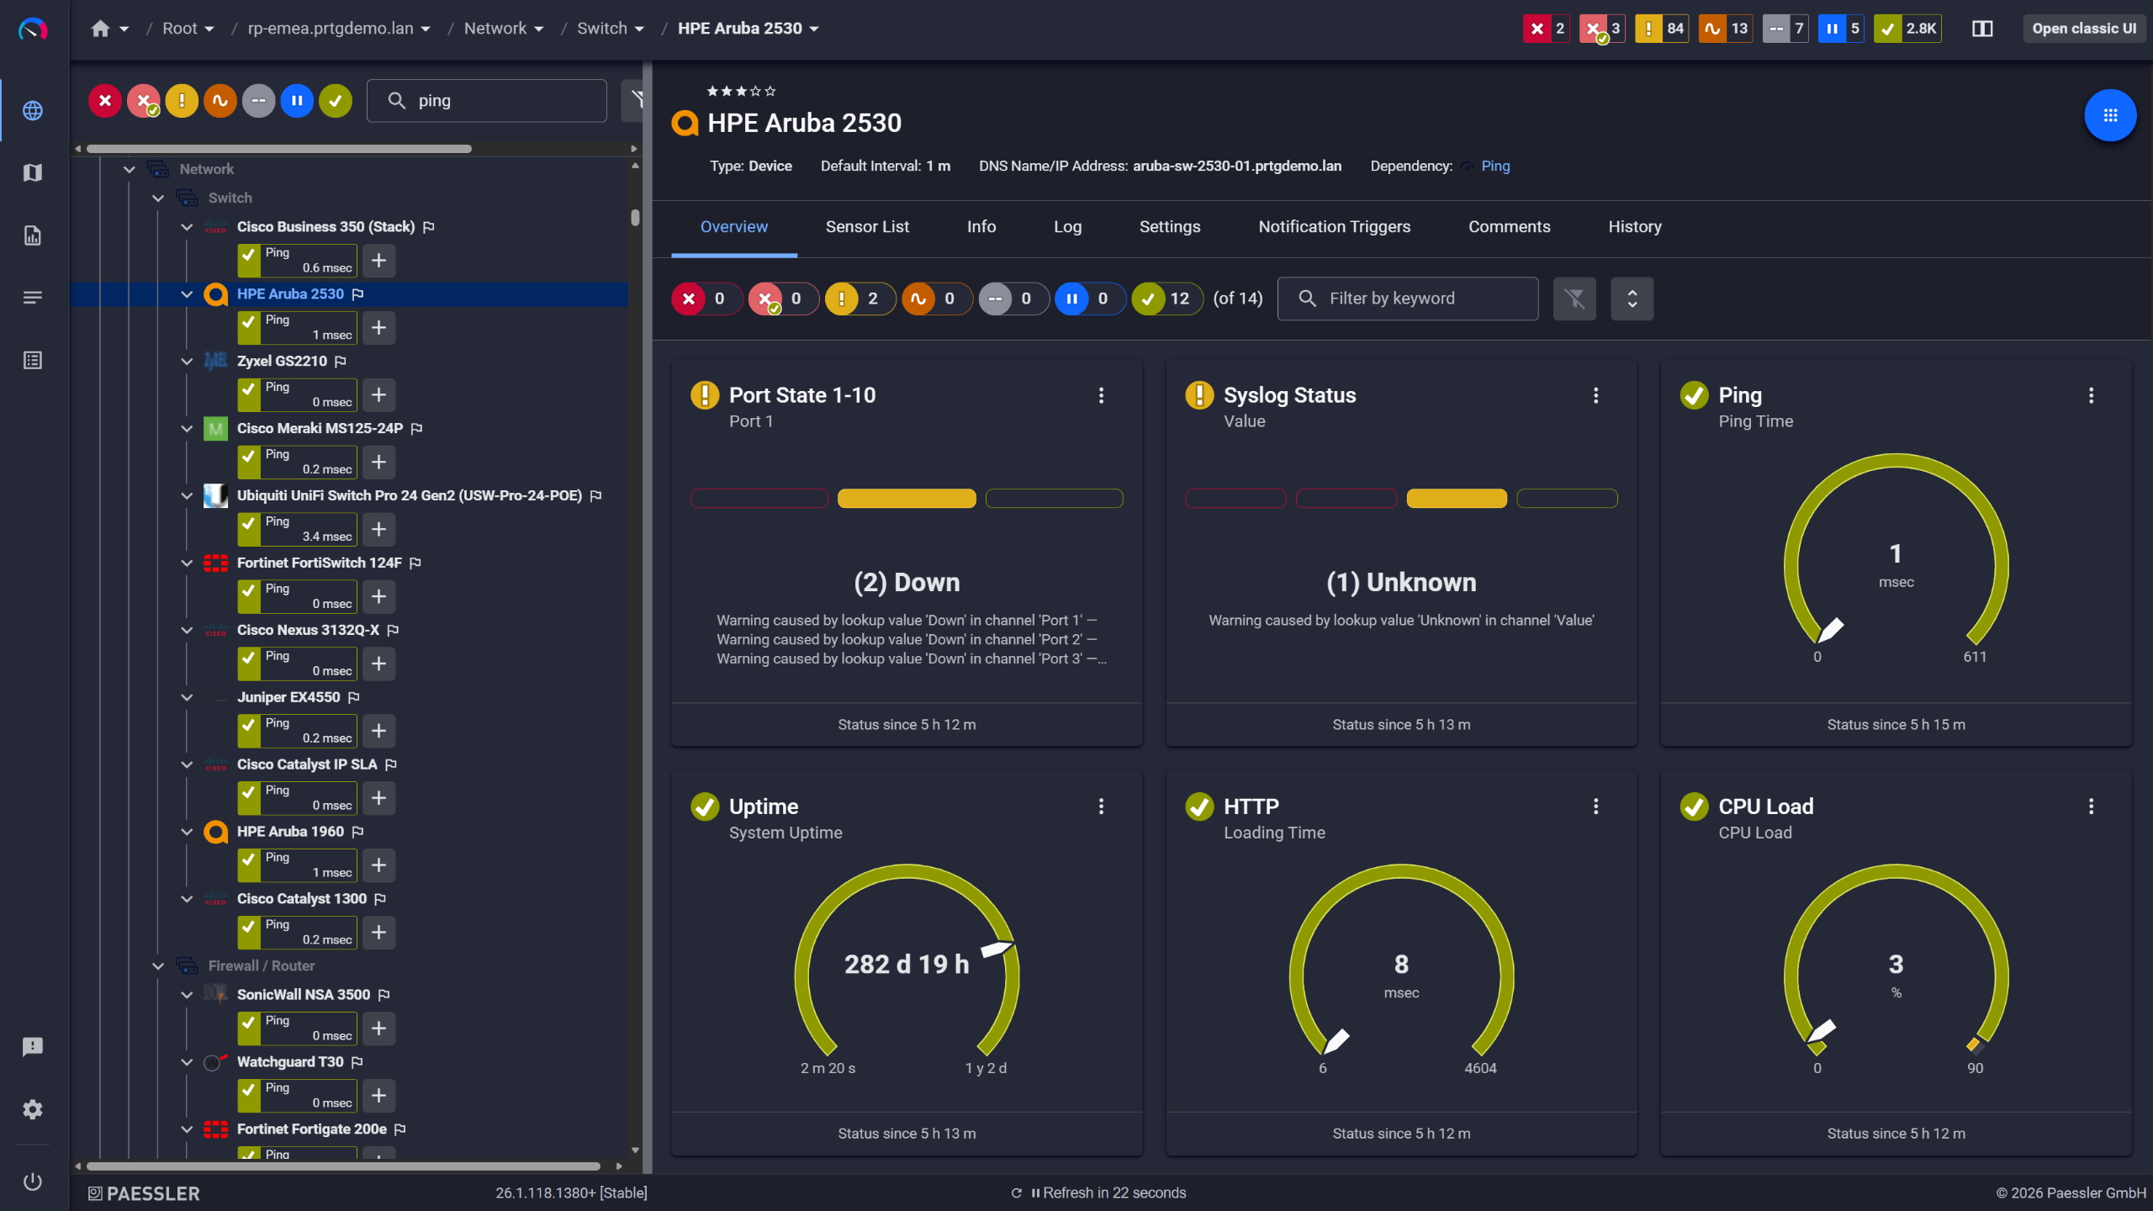Toggle sensor Paused filter showing 0
The width and height of the screenshot is (2153, 1211).
(x=1090, y=299)
